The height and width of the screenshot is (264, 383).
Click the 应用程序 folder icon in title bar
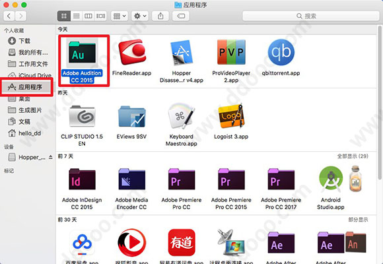178,5
